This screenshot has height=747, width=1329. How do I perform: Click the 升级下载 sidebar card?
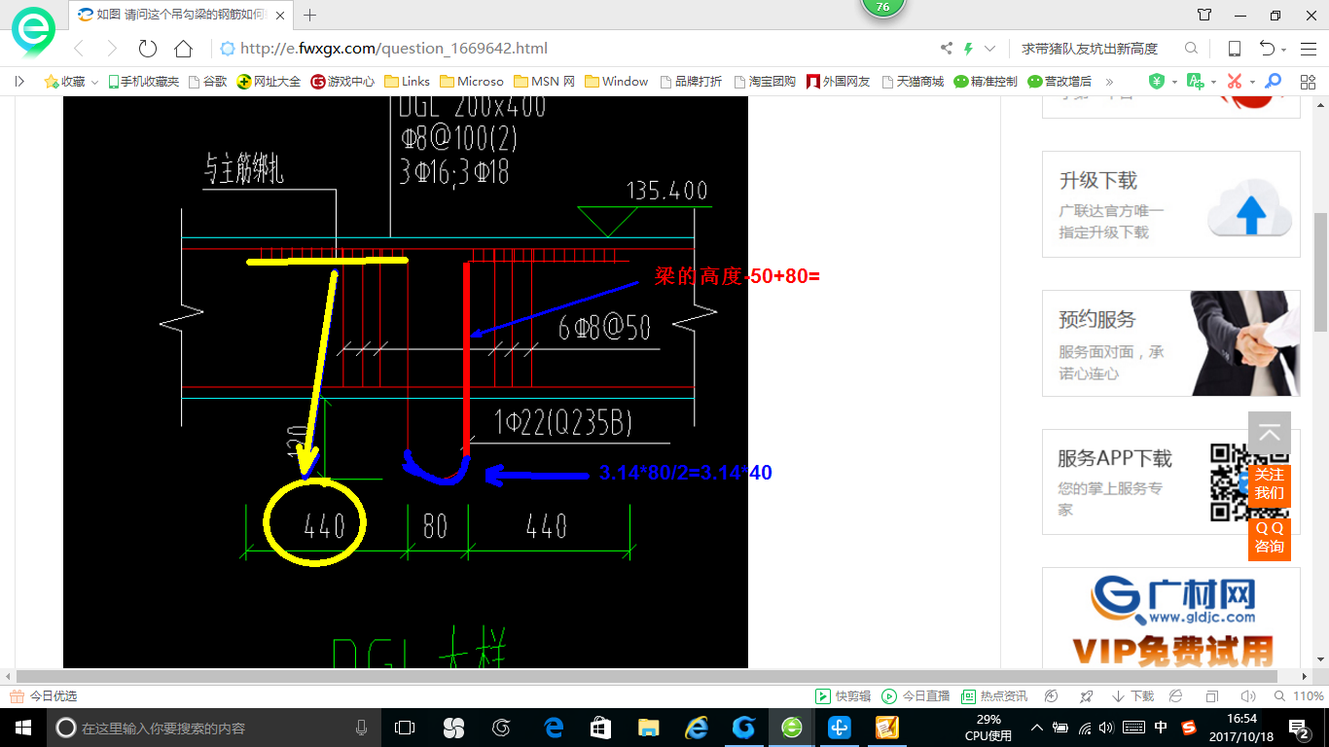(1171, 204)
